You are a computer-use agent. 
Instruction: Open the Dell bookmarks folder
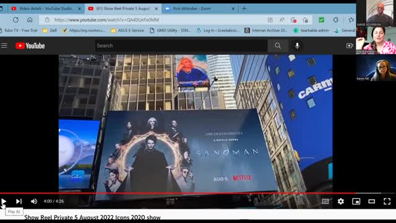tap(49, 30)
